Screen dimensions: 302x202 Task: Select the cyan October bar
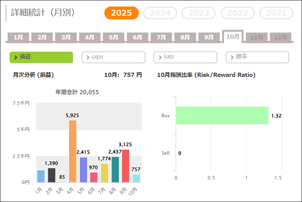136,178
